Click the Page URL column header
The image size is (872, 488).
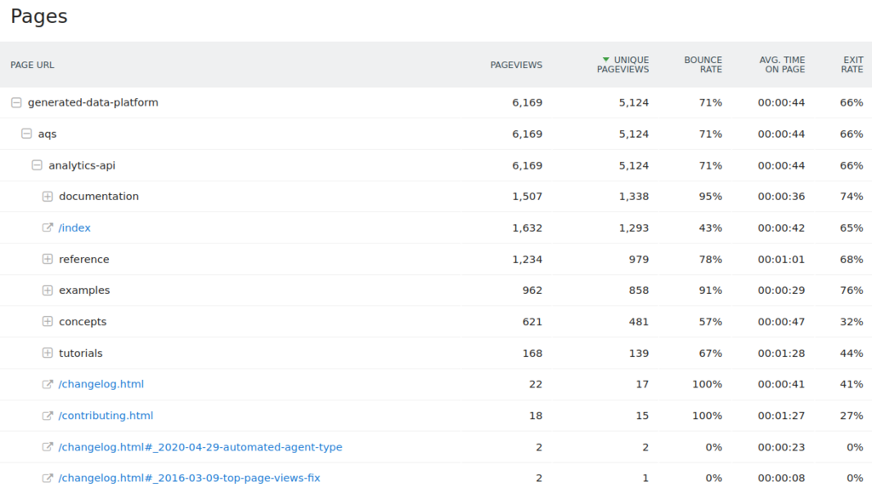[32, 65]
